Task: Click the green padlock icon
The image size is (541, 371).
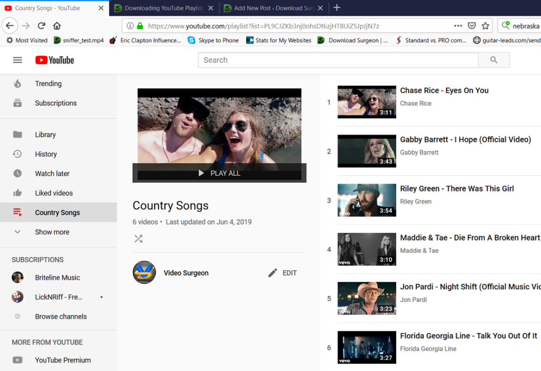Action: coord(139,26)
